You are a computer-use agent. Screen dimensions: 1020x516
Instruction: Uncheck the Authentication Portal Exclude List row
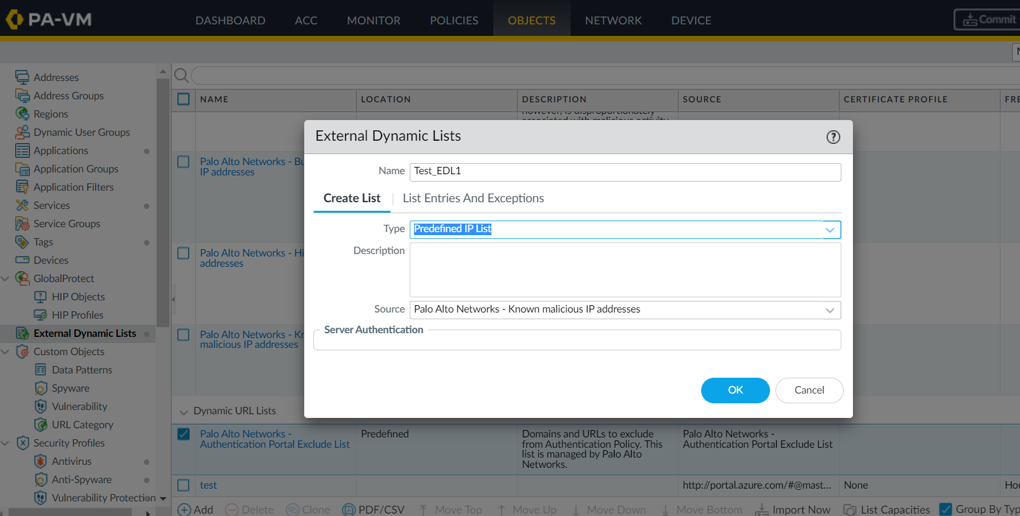coord(184,434)
